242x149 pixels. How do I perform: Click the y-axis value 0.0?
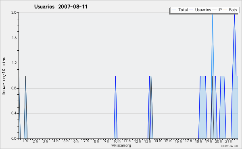(x=14, y=139)
